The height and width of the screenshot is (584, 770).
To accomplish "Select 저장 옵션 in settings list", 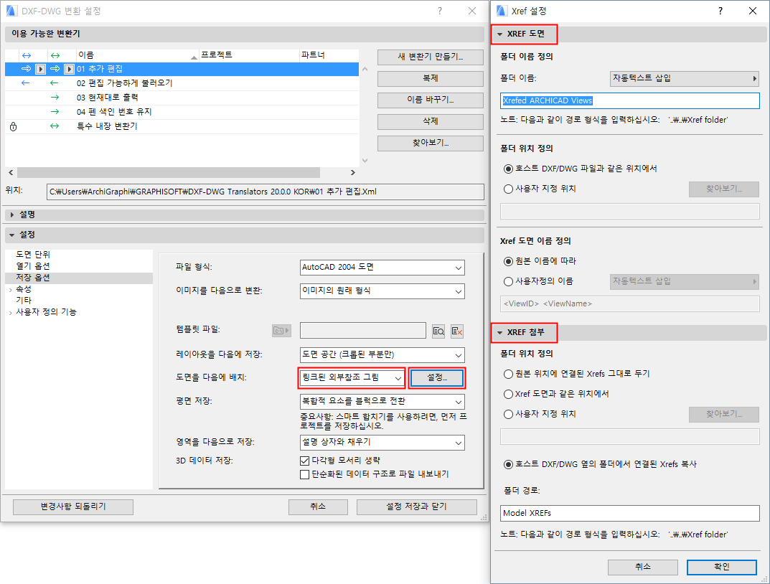I will [33, 278].
